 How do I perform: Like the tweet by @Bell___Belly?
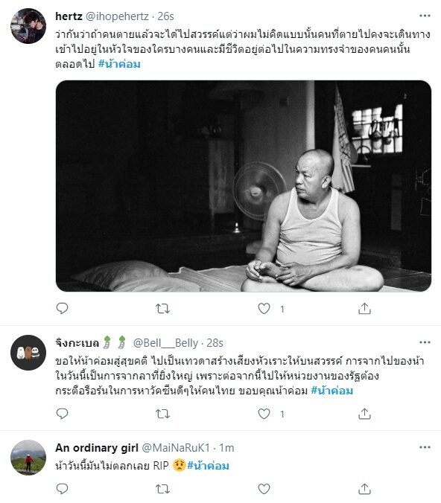(264, 414)
